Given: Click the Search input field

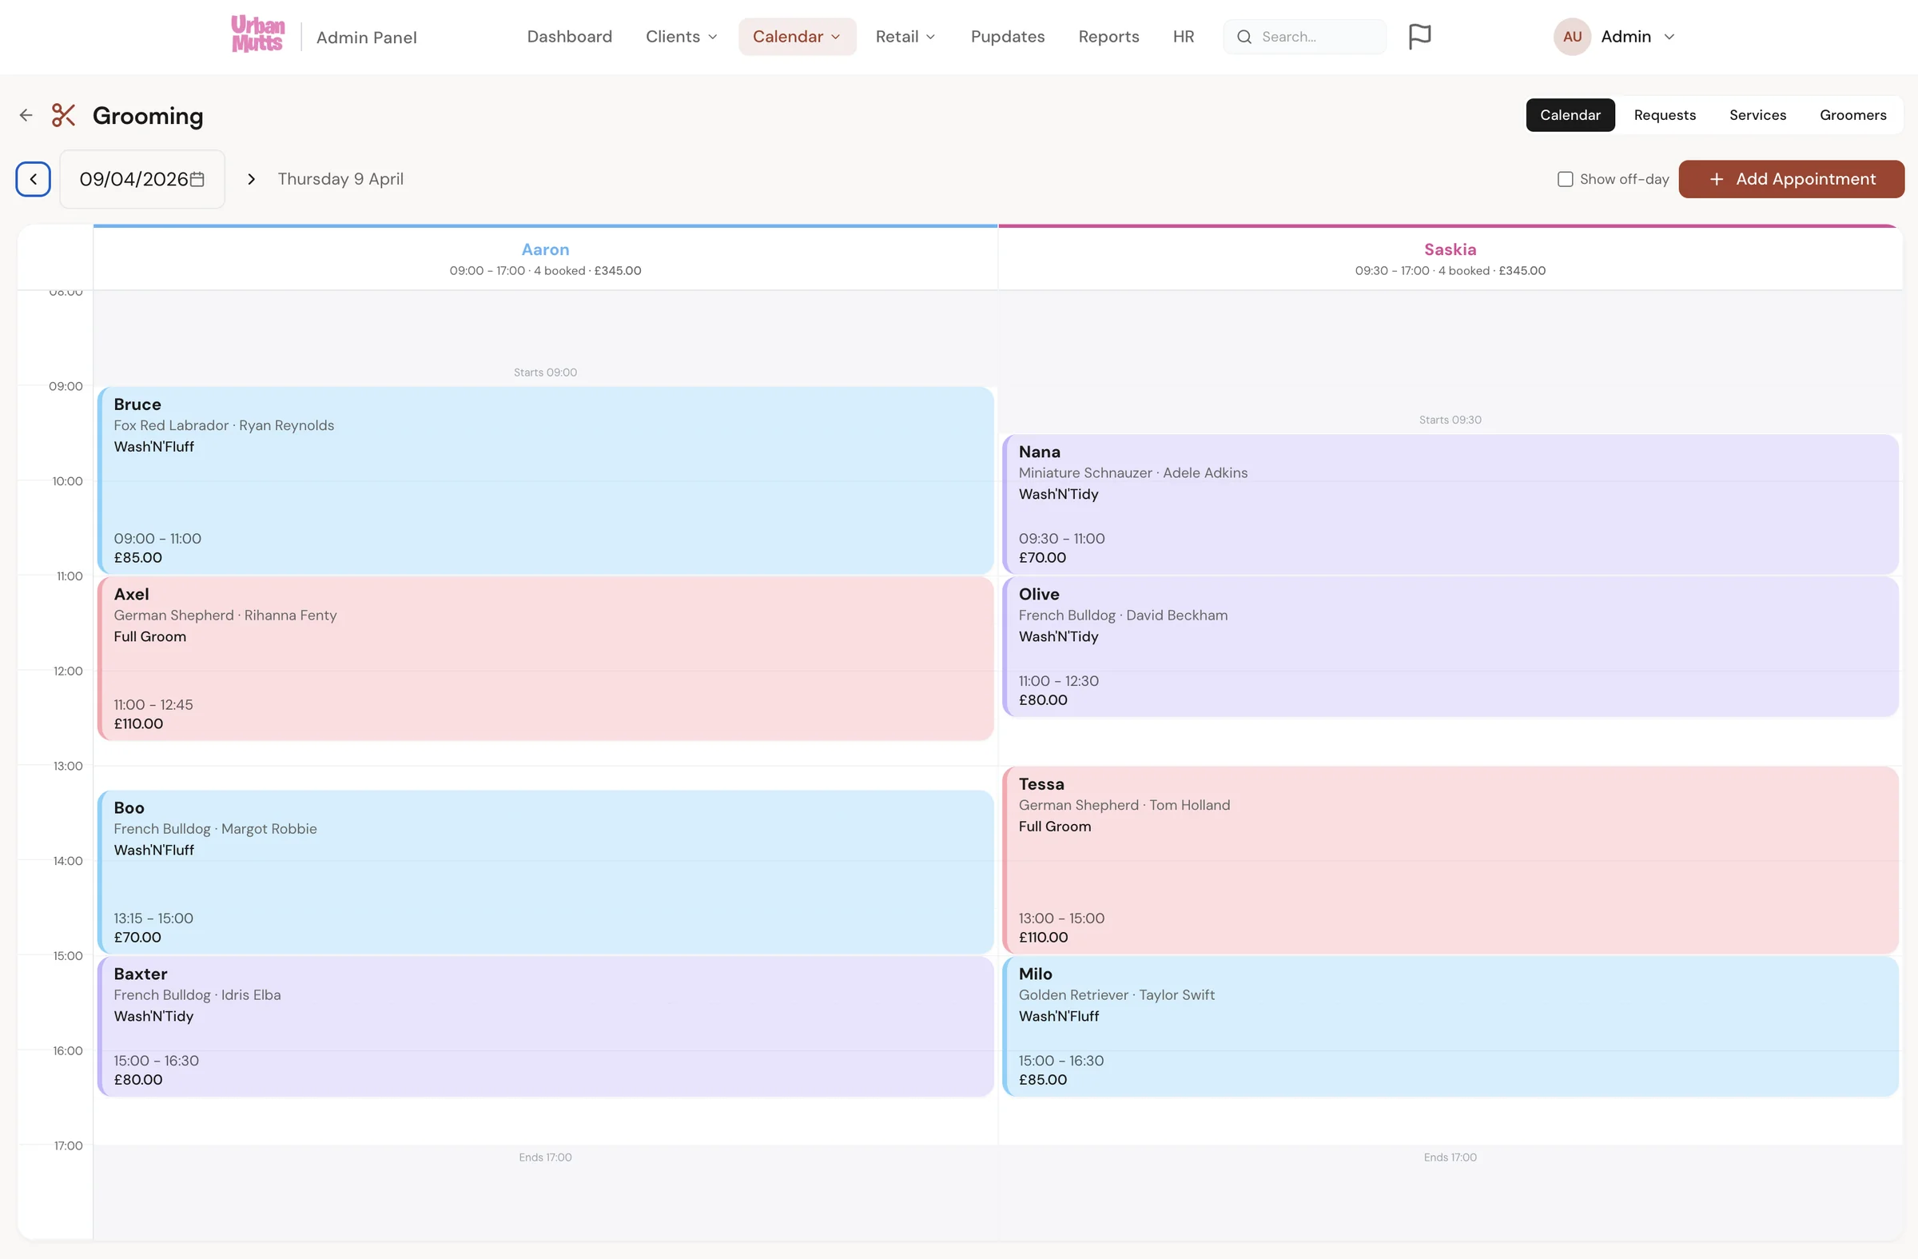Looking at the screenshot, I should click(x=1304, y=36).
